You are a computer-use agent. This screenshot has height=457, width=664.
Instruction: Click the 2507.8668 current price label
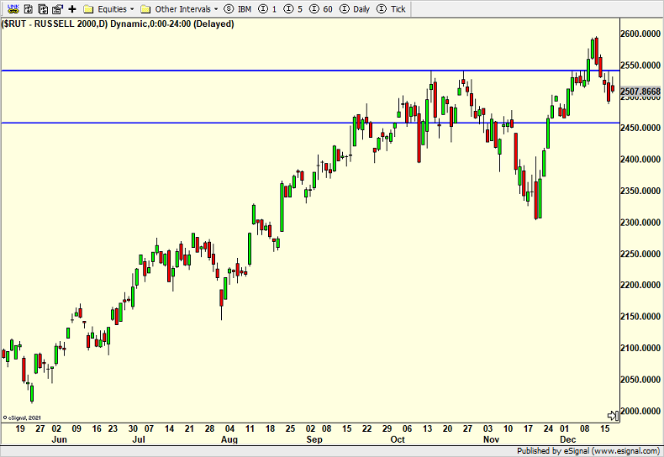pos(640,91)
